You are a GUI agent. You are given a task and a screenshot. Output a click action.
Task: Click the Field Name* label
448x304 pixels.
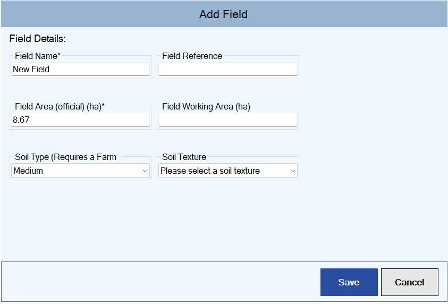pos(38,56)
